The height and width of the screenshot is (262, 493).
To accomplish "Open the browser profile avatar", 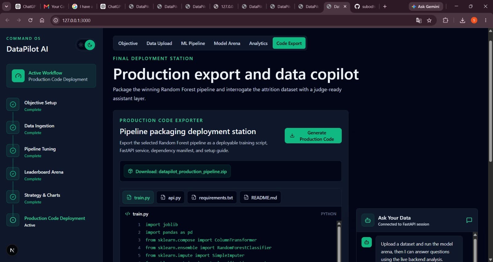I will 474,20.
